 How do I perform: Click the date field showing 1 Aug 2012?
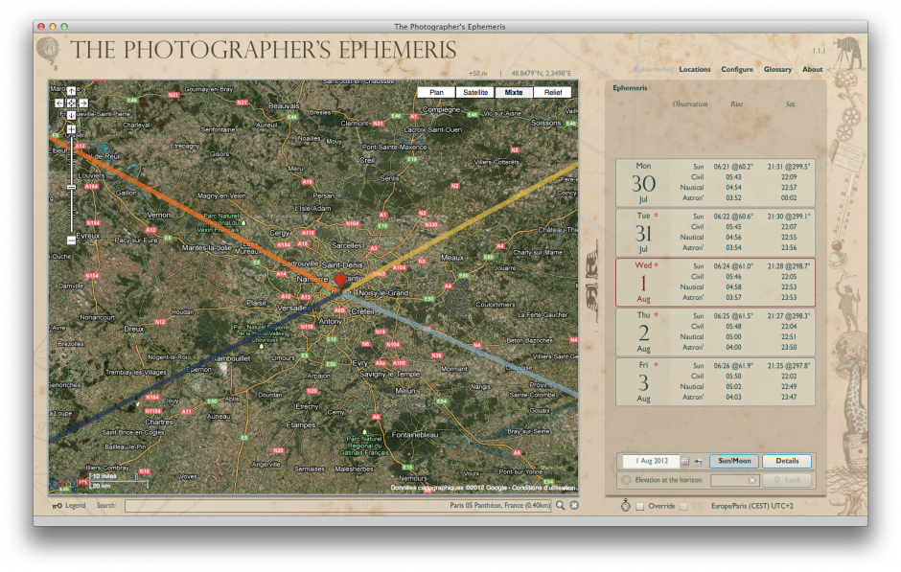(652, 461)
